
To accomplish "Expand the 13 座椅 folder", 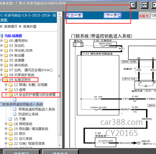I will 6,90.
